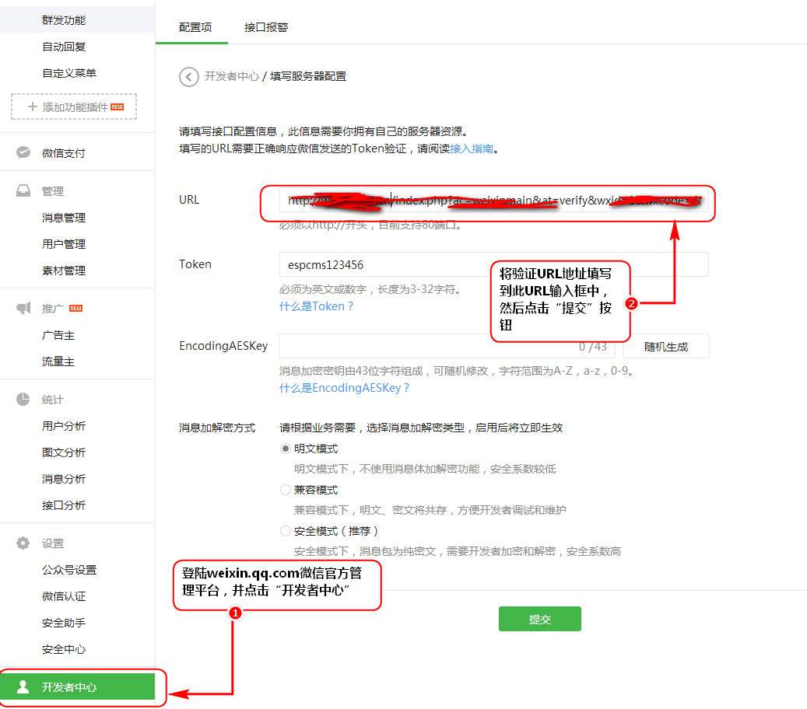Switch to the 配置项 tab

tap(195, 27)
